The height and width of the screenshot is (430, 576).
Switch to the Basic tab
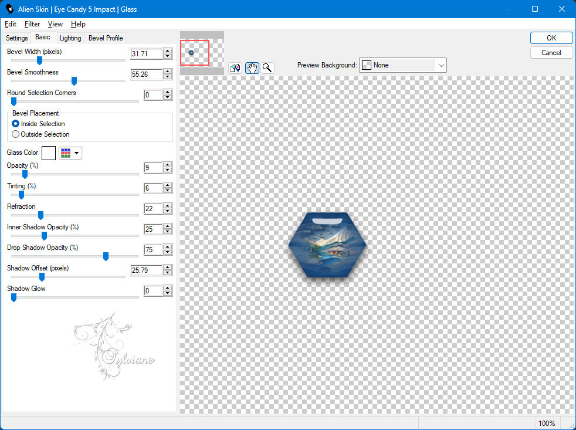[x=43, y=37]
